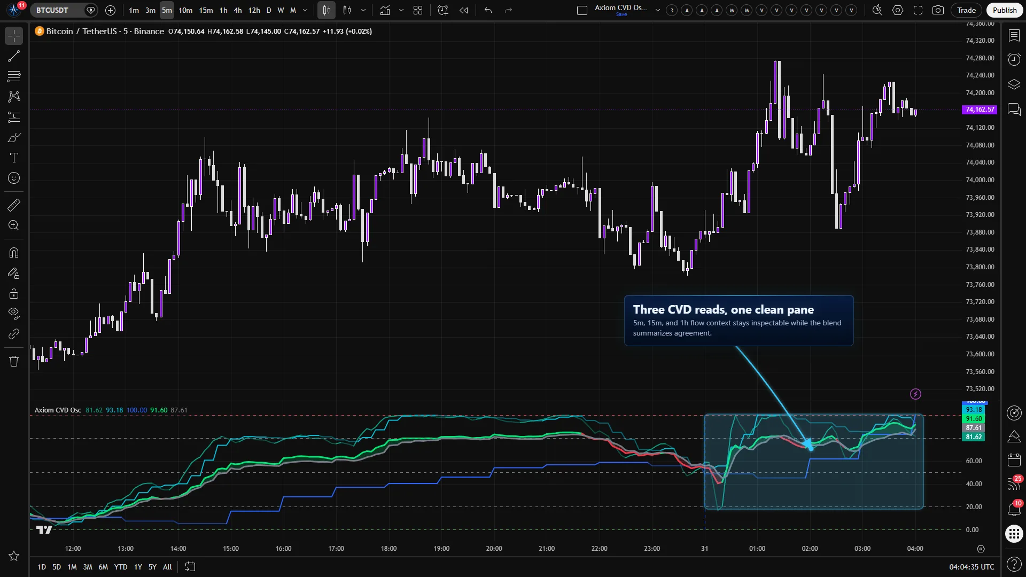Expand the Axiom CVD layout dropdown arrow
Screen dimensions: 1026x577
pos(658,10)
